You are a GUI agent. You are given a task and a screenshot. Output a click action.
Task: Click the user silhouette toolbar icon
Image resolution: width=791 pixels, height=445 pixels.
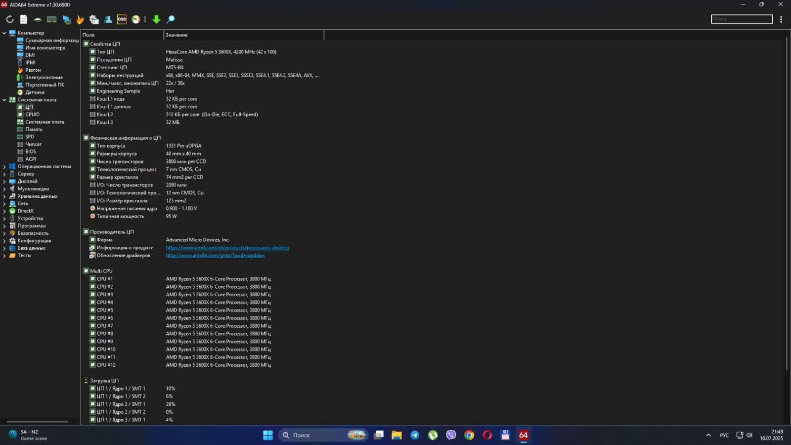pos(108,19)
